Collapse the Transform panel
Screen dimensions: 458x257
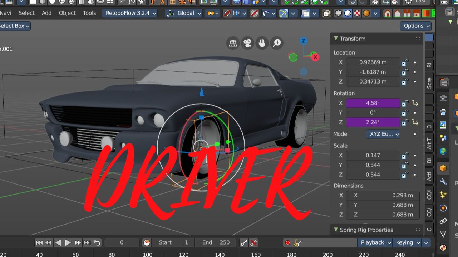336,39
